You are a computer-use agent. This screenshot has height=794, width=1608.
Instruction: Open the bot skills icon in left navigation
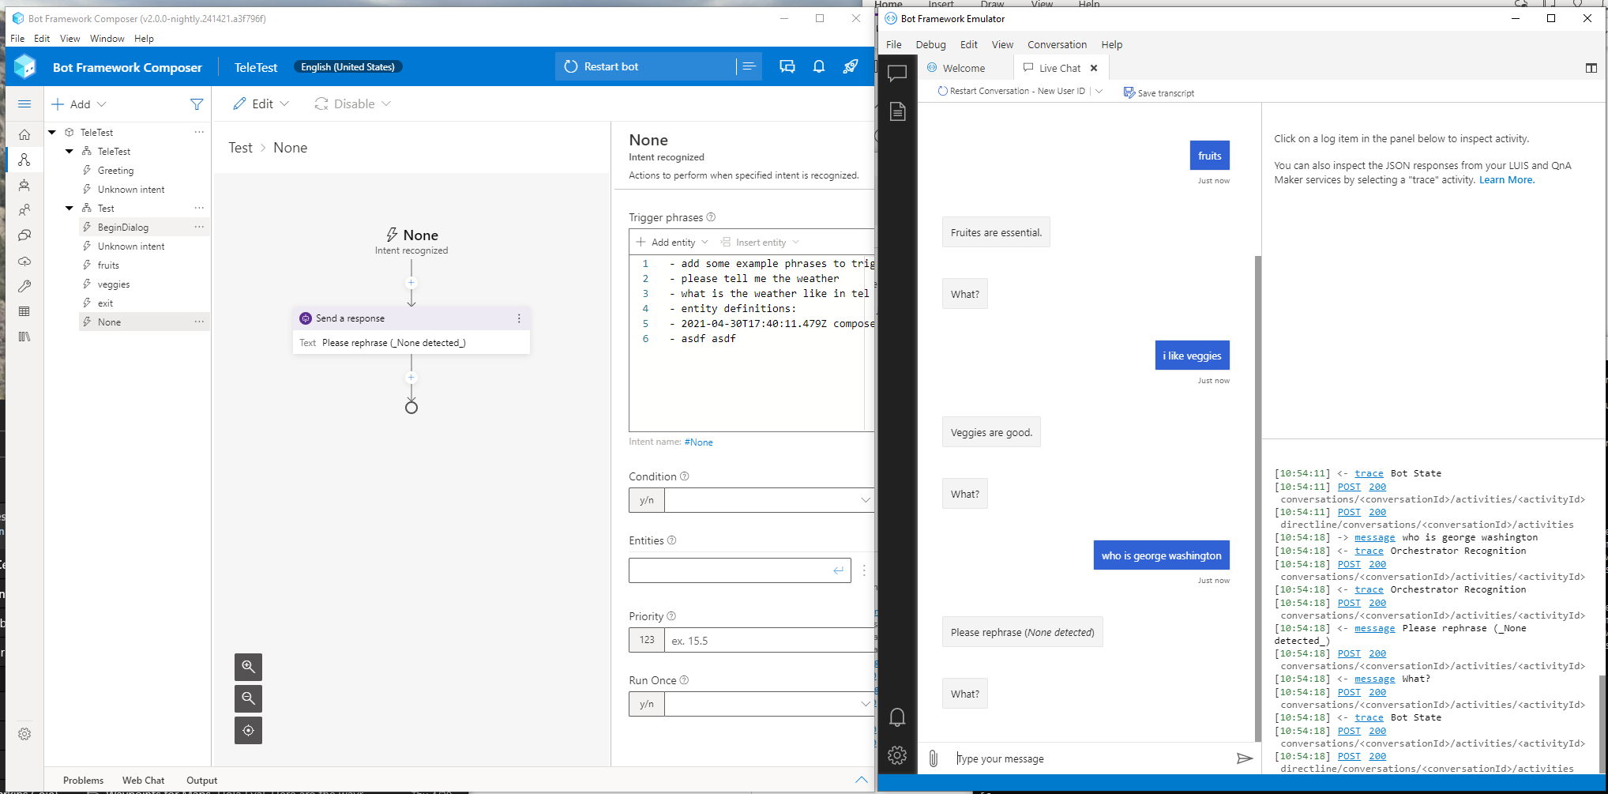tap(24, 185)
